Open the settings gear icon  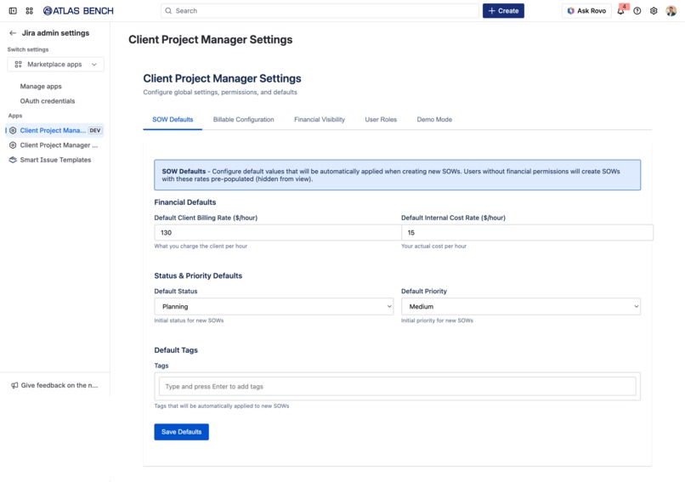(654, 11)
